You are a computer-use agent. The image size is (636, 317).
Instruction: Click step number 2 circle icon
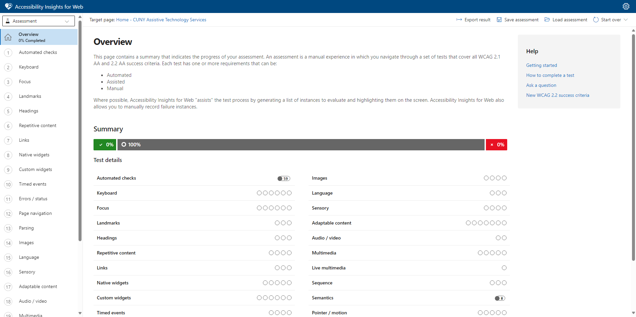pyautogui.click(x=8, y=67)
